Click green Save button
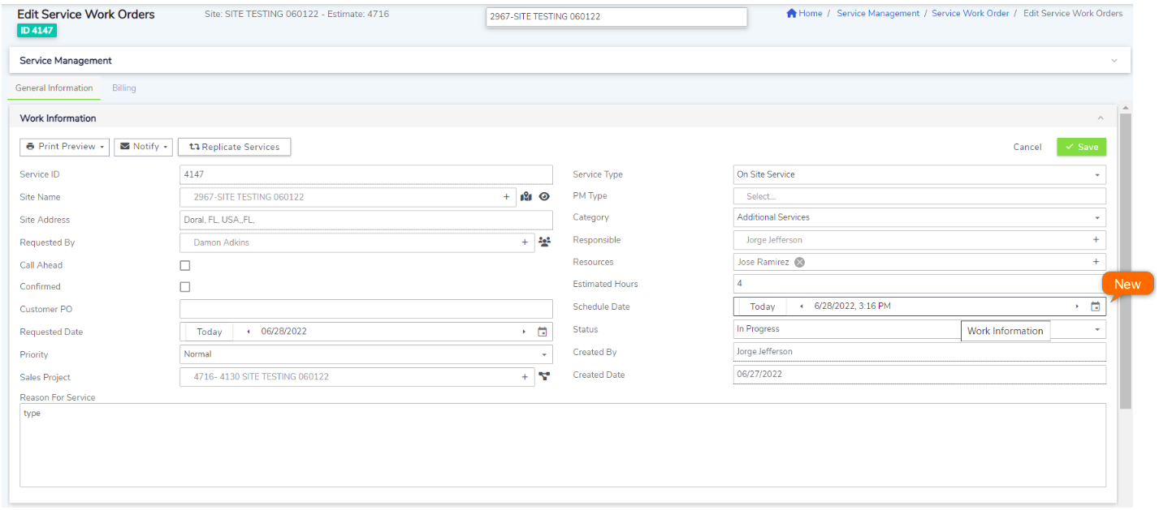The height and width of the screenshot is (510, 1159). point(1081,147)
